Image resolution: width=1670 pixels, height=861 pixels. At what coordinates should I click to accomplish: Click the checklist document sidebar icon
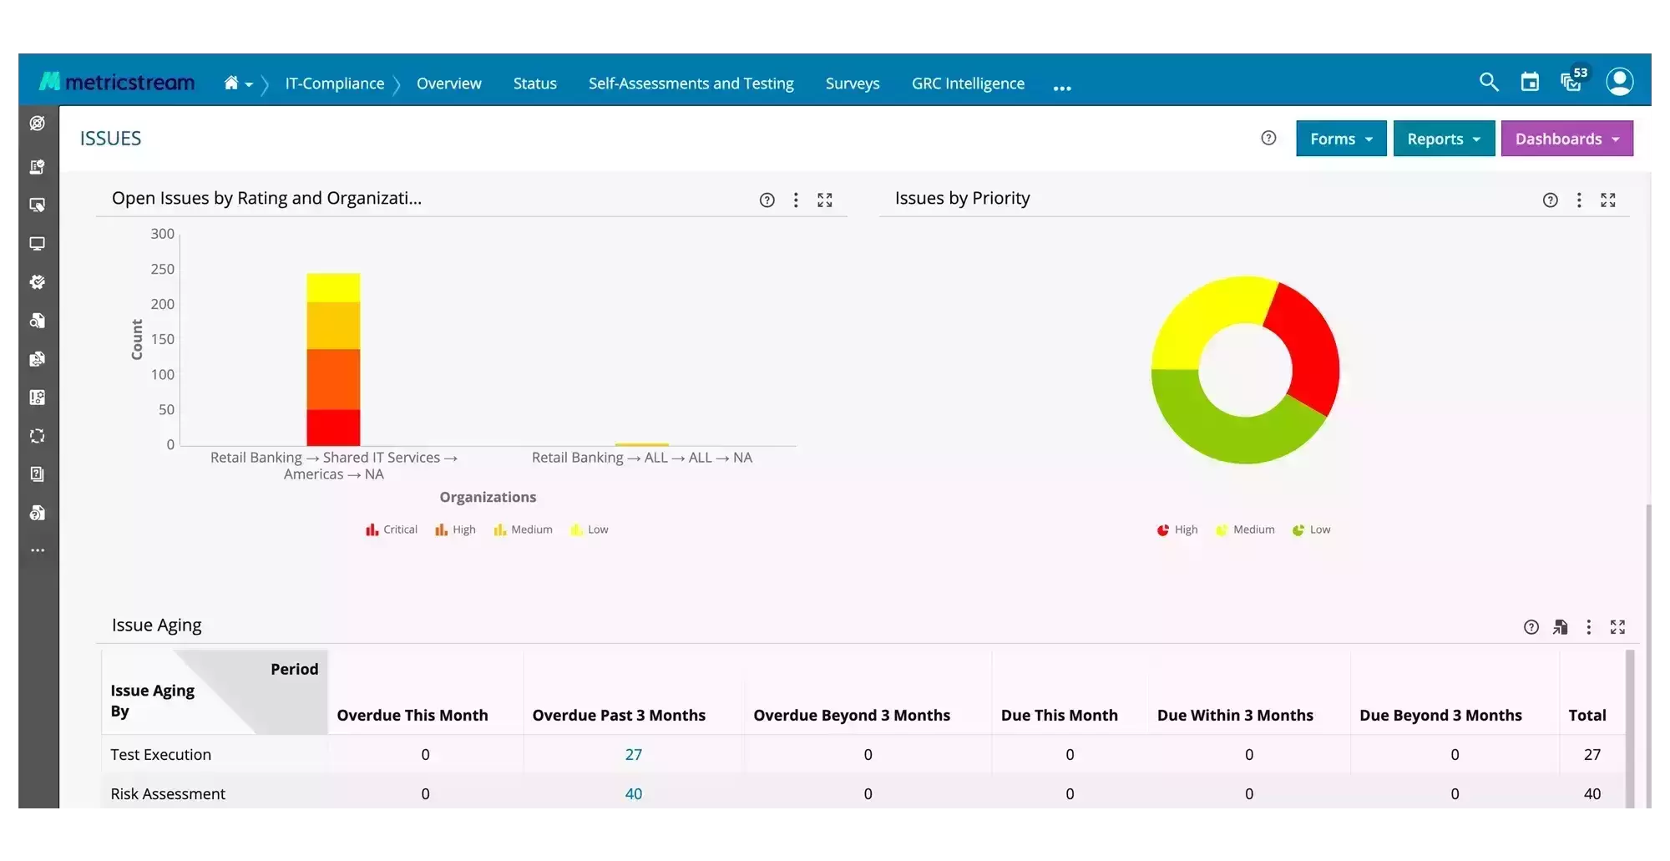point(38,167)
